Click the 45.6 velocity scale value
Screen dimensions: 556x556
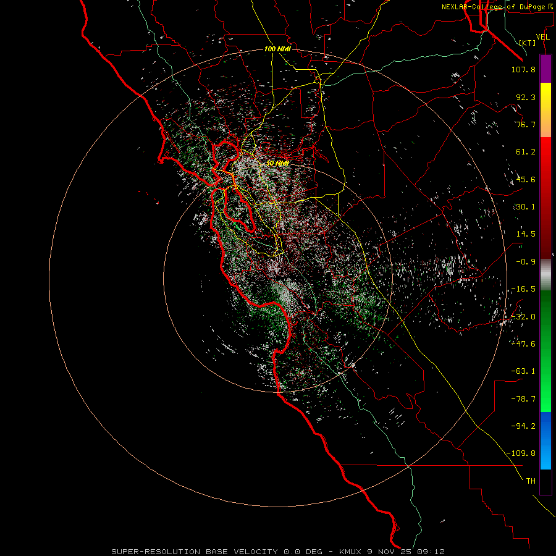(526, 179)
